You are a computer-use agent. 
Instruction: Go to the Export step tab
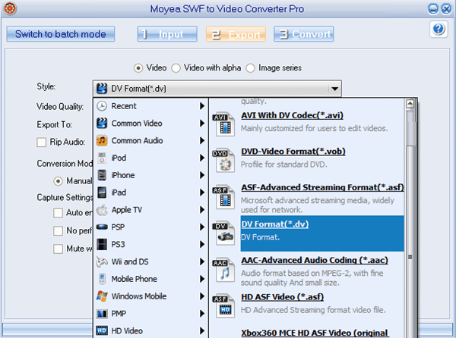click(x=236, y=34)
